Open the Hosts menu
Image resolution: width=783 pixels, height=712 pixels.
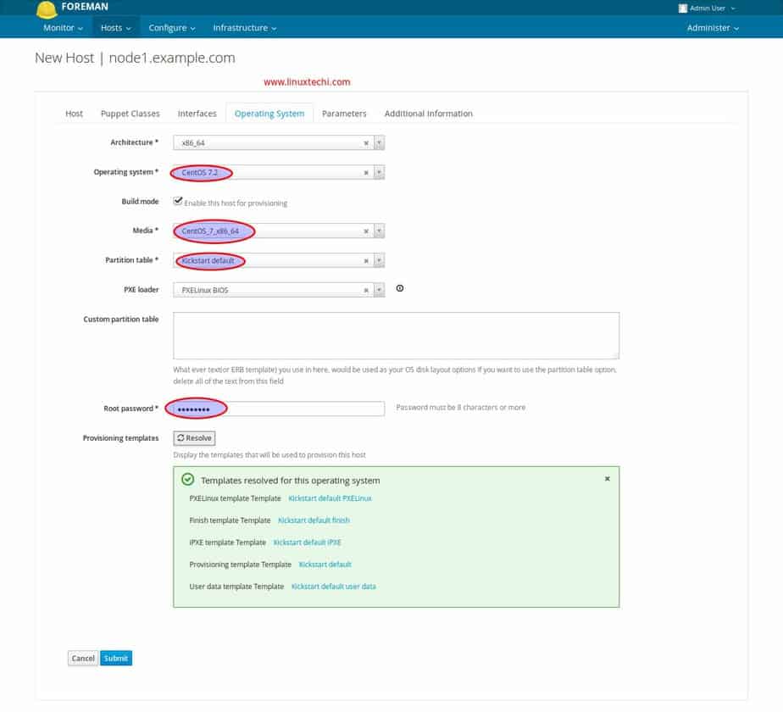(x=116, y=28)
